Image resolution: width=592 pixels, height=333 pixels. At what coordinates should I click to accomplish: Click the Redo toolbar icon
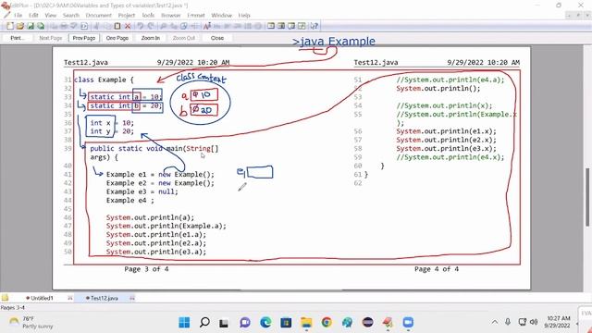click(x=151, y=26)
